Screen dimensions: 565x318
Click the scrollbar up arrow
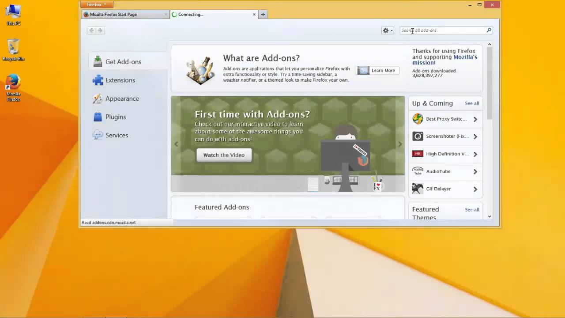pyautogui.click(x=490, y=44)
